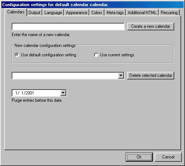The image size is (185, 166).
Task: Choose Use current settings radio option
Action: point(96,55)
